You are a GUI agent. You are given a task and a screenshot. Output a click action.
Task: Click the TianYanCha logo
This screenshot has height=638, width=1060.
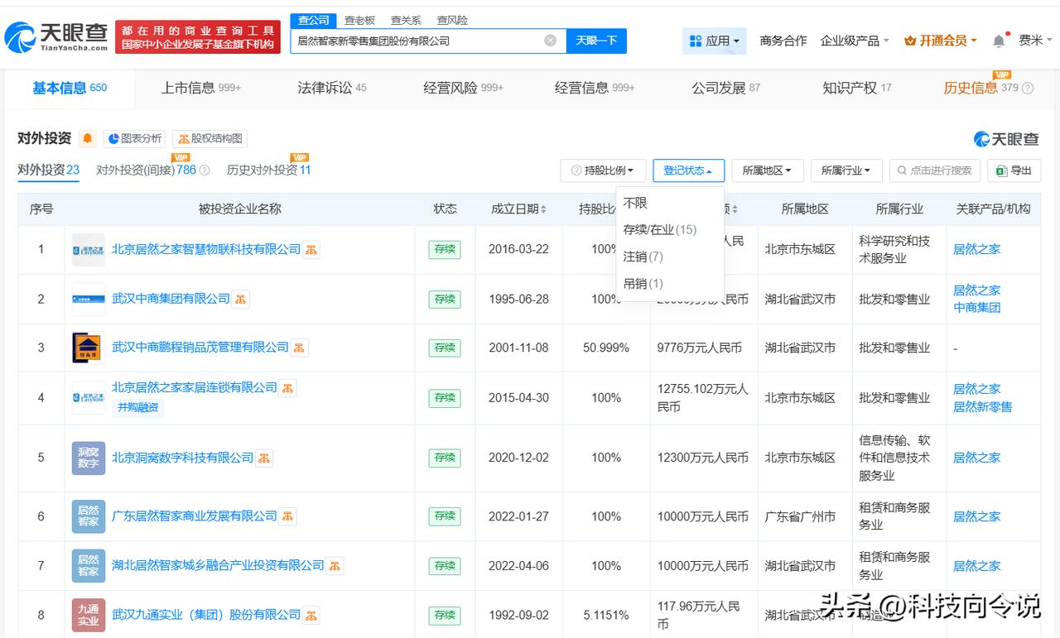pos(56,36)
